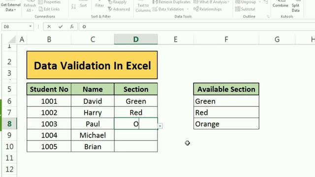This screenshot has width=315, height=177.
Task: Select column E header
Action: tap(176, 39)
